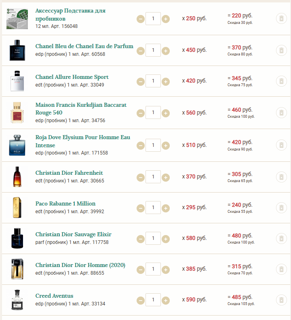
Task: Open Christian Dior Fahrenheit bottle image
Action: click(17, 177)
